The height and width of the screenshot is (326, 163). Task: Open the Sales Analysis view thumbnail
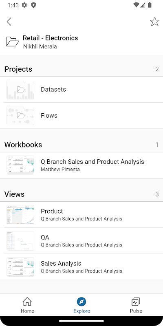(x=20, y=267)
